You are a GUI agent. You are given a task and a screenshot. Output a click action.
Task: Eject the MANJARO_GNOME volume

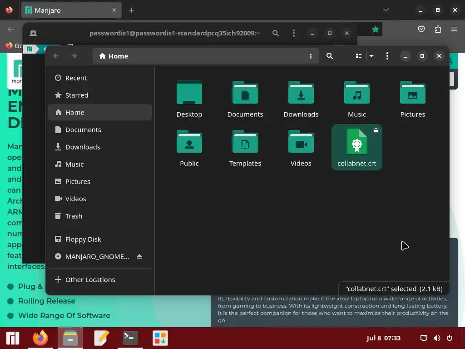point(139,256)
